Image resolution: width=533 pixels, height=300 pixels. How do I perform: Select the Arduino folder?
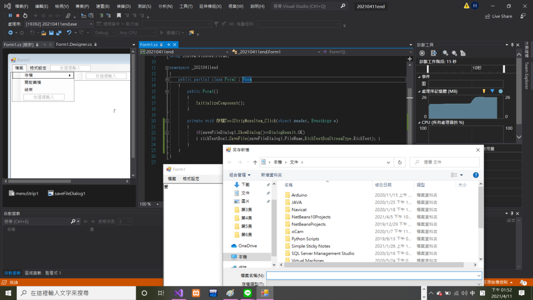click(299, 195)
